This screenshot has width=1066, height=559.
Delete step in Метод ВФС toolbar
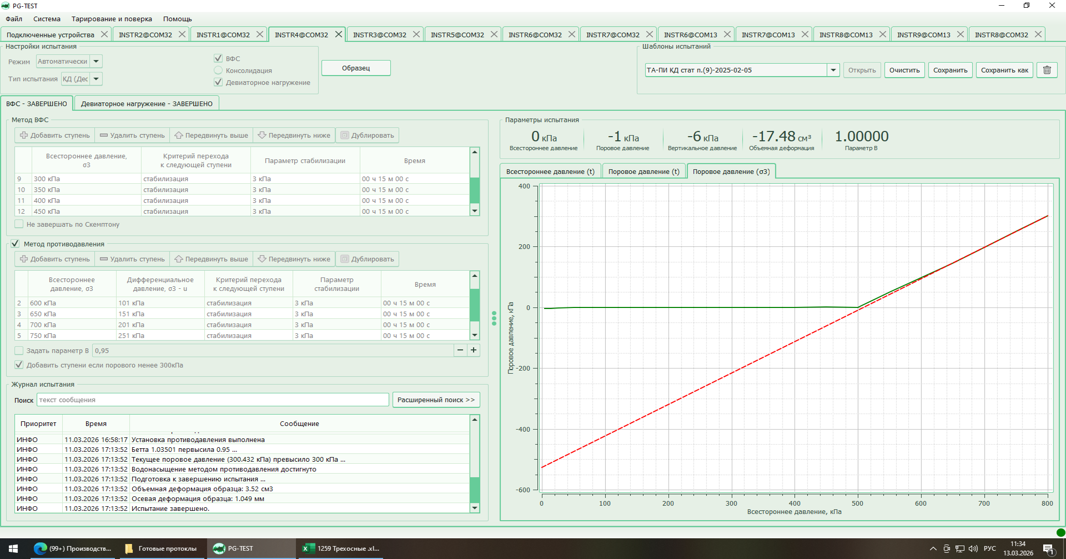click(x=132, y=135)
